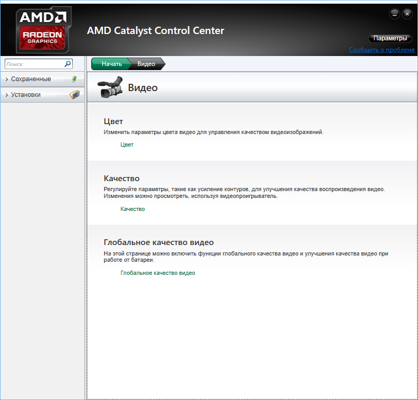Select the Установки item in the sidebar
The width and height of the screenshot is (418, 400).
(26, 95)
